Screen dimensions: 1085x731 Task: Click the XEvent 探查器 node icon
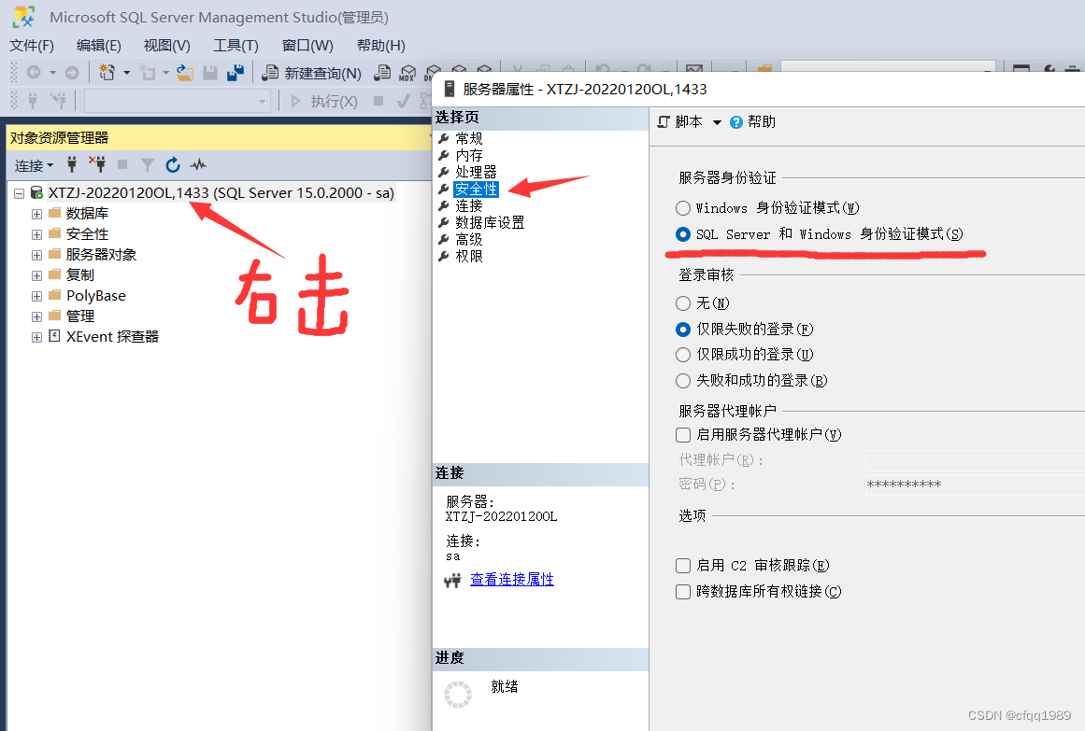(x=54, y=336)
